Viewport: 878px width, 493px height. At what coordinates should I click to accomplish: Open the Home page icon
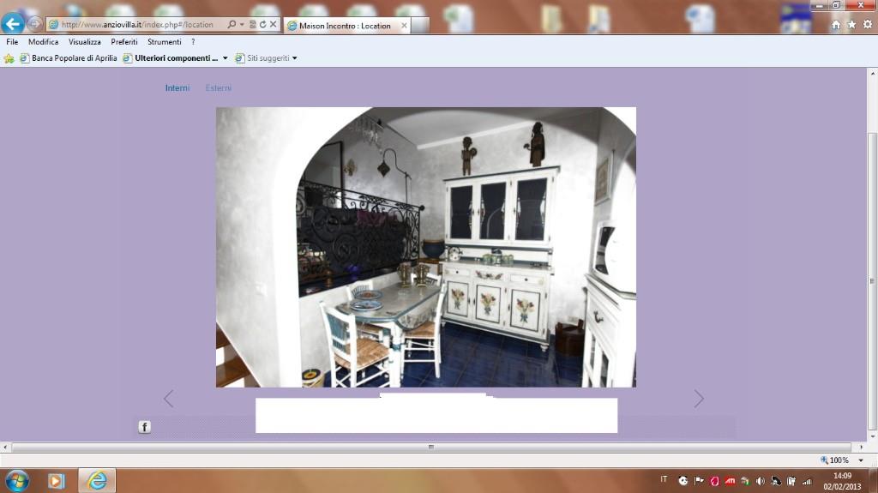click(x=836, y=25)
